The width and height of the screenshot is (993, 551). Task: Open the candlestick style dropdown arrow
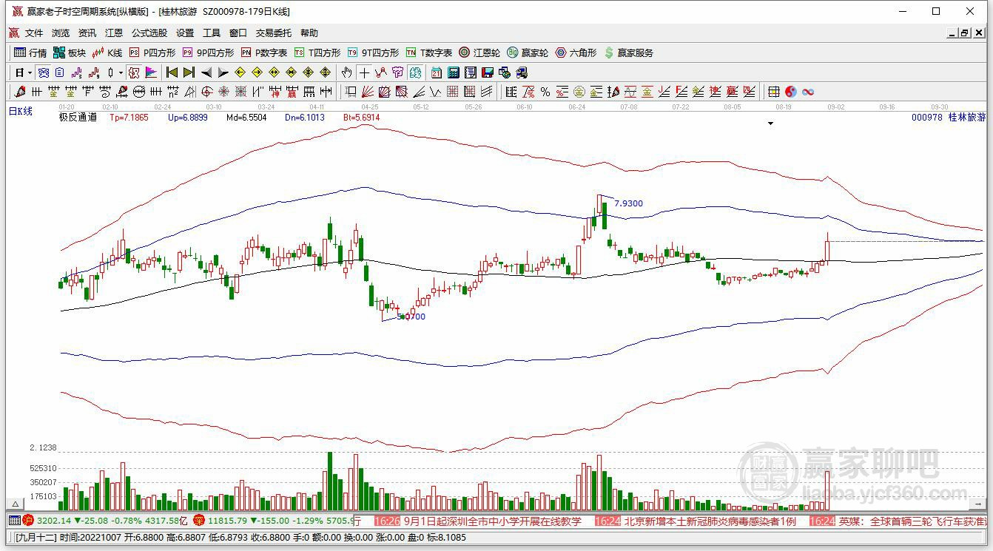(x=121, y=72)
